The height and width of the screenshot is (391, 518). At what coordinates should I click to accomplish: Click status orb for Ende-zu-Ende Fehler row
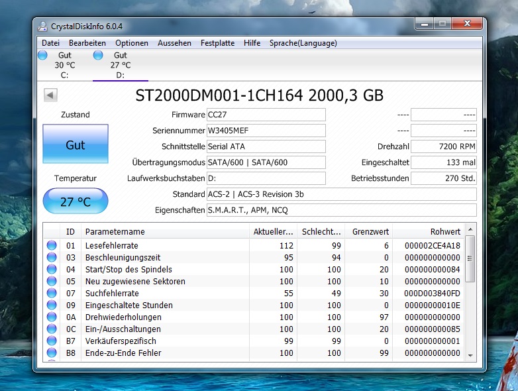point(52,353)
